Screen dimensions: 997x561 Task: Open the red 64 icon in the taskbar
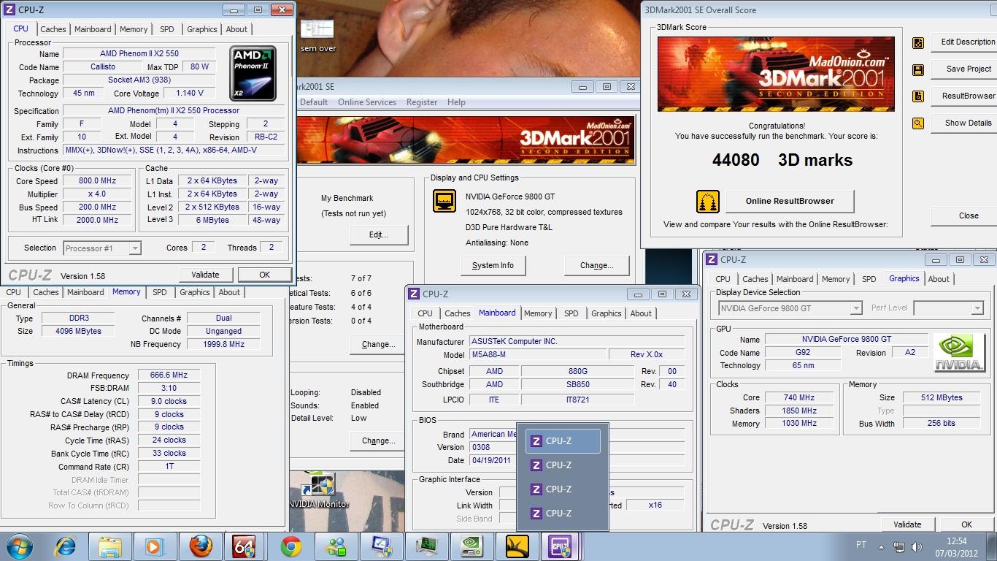[245, 546]
